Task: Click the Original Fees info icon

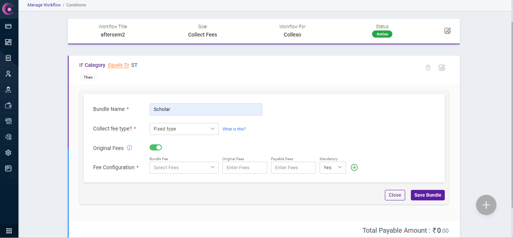Action: [x=129, y=148]
